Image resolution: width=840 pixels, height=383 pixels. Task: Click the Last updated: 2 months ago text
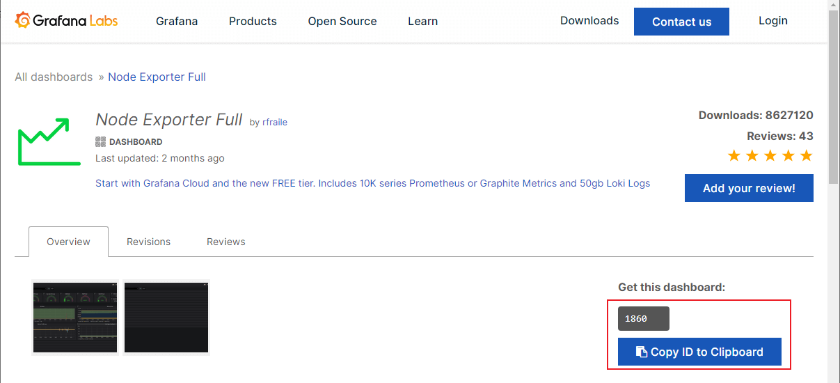tap(160, 158)
